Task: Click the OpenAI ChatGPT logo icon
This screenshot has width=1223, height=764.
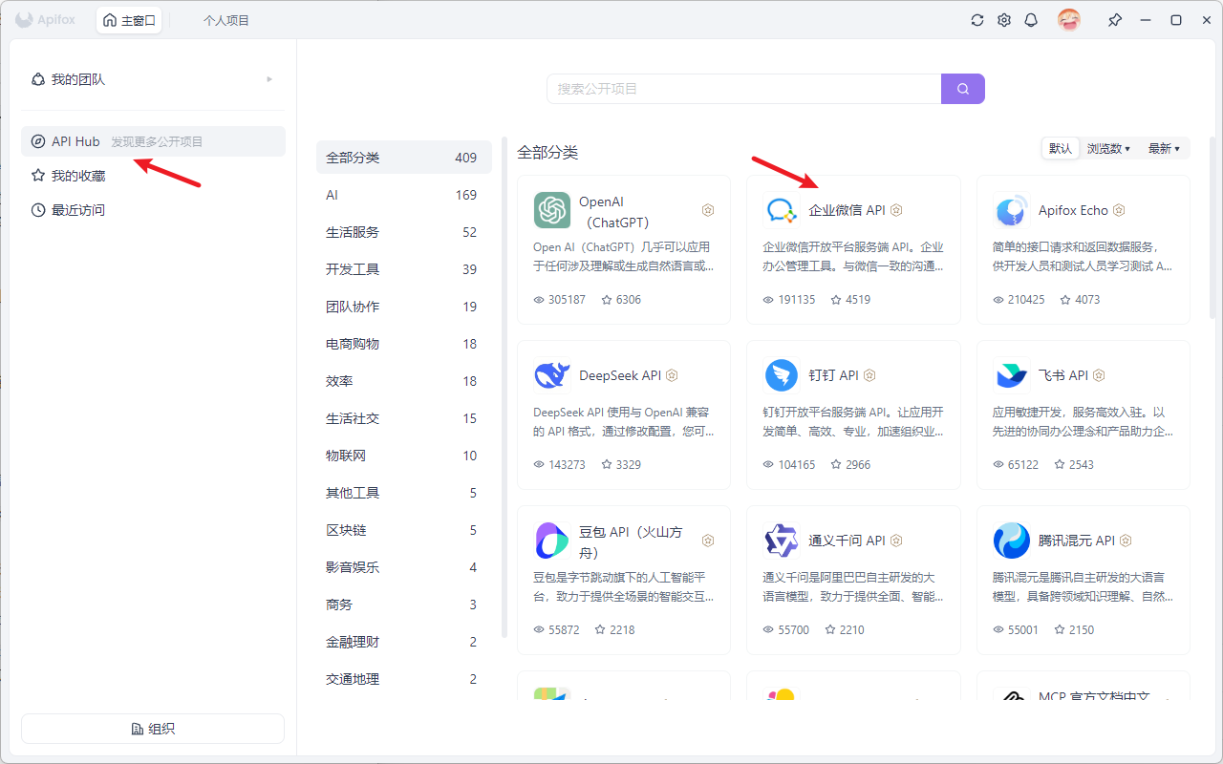Action: click(552, 210)
